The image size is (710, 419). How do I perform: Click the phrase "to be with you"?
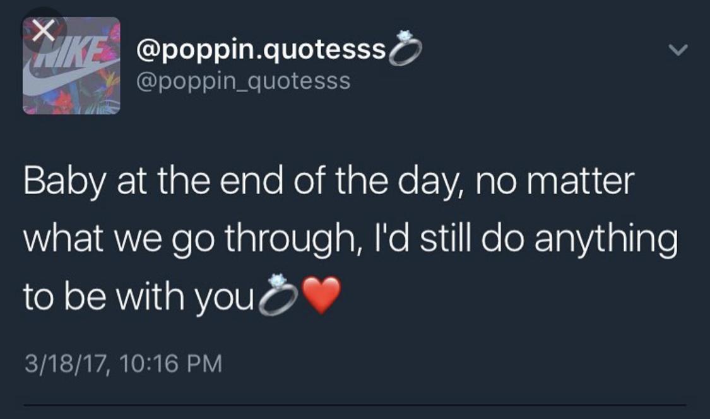click(x=138, y=297)
